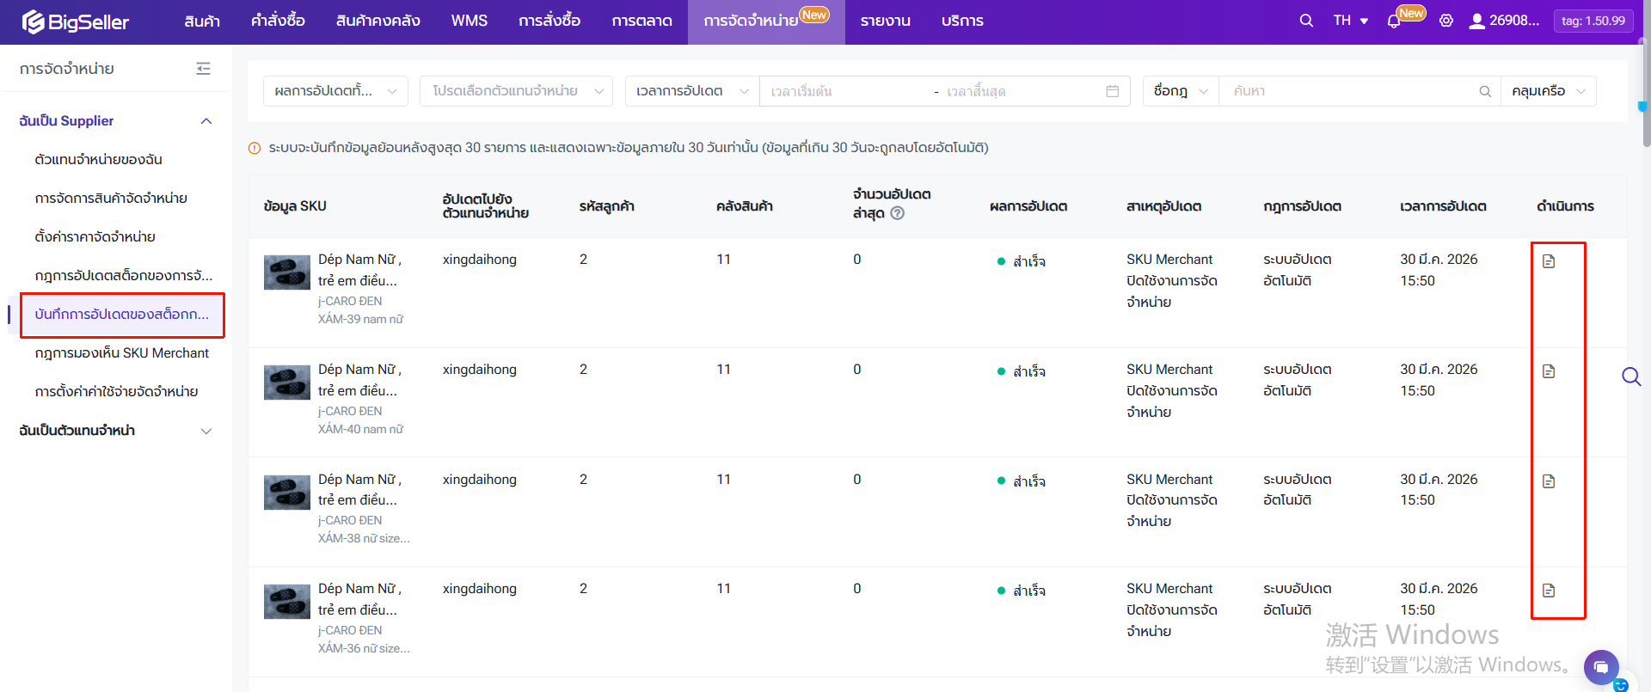The image size is (1651, 692).
Task: Expand the คลุมเครือ match type dropdown
Action: point(1548,91)
